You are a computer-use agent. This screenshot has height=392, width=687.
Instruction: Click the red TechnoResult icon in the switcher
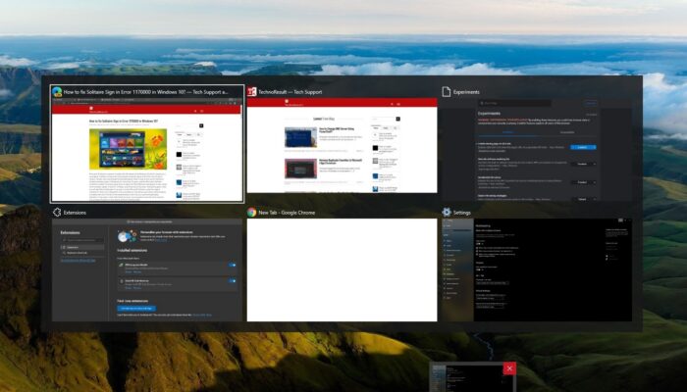[252, 91]
